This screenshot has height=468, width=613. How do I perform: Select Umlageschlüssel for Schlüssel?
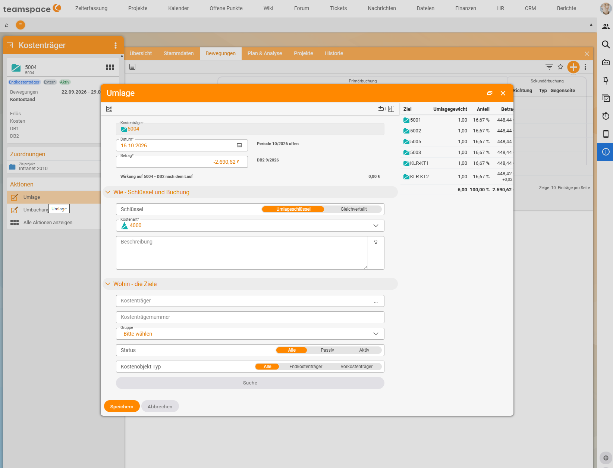coord(293,209)
